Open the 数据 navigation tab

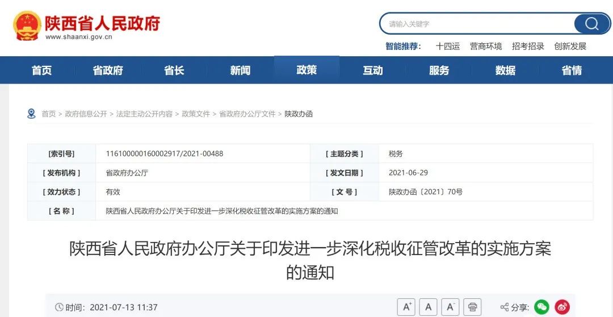pos(505,70)
